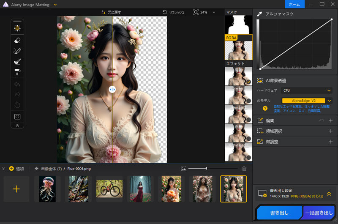Select the red dress woman thumbnail
Viewport: 338px width, 224px height.
coord(140,189)
